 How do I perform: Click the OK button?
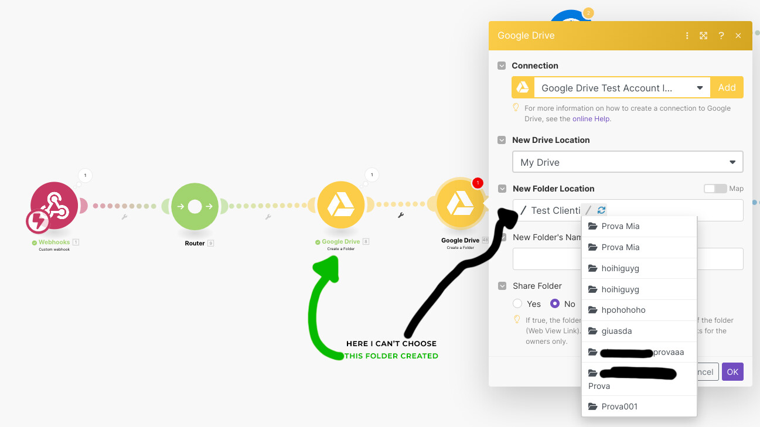click(732, 372)
